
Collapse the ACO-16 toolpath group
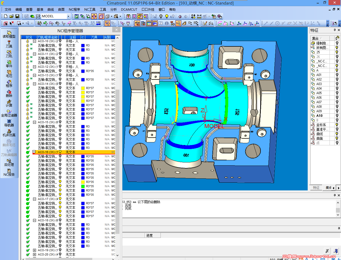[x=34, y=152]
